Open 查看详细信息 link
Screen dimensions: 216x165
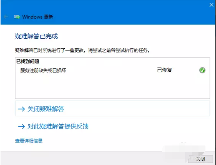coord(29,141)
